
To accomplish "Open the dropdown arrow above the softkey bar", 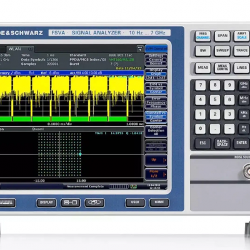I will point(140,49).
